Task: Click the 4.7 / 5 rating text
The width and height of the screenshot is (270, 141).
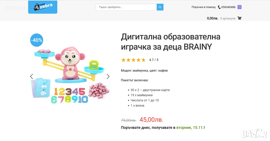Action: click(x=154, y=60)
